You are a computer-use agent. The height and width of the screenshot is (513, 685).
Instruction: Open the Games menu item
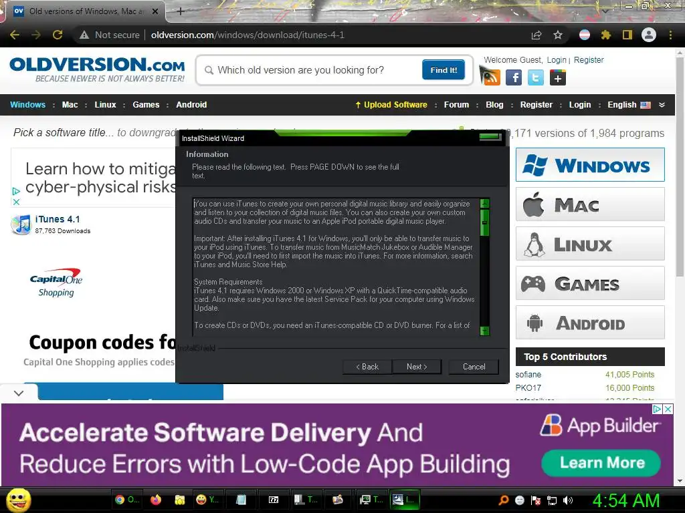tap(146, 105)
